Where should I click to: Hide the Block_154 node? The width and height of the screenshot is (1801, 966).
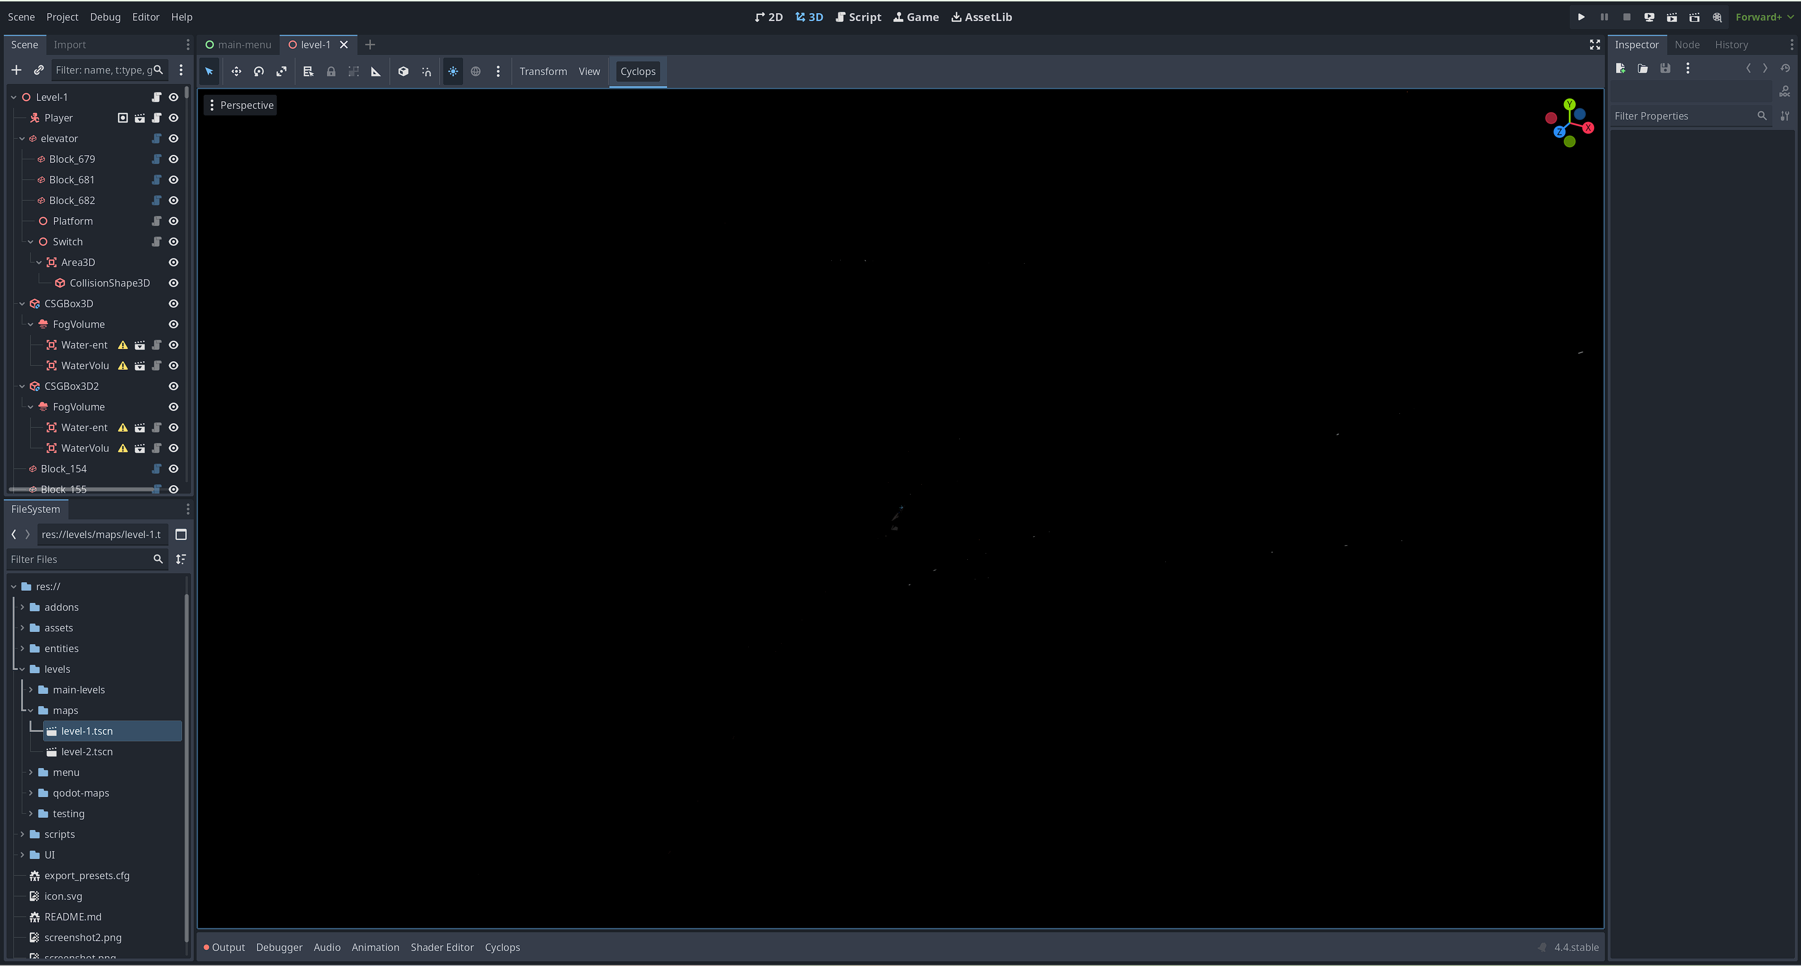pyautogui.click(x=174, y=469)
